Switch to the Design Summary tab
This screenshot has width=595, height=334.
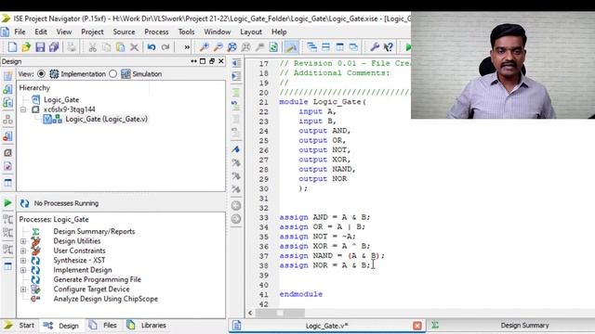point(524,326)
